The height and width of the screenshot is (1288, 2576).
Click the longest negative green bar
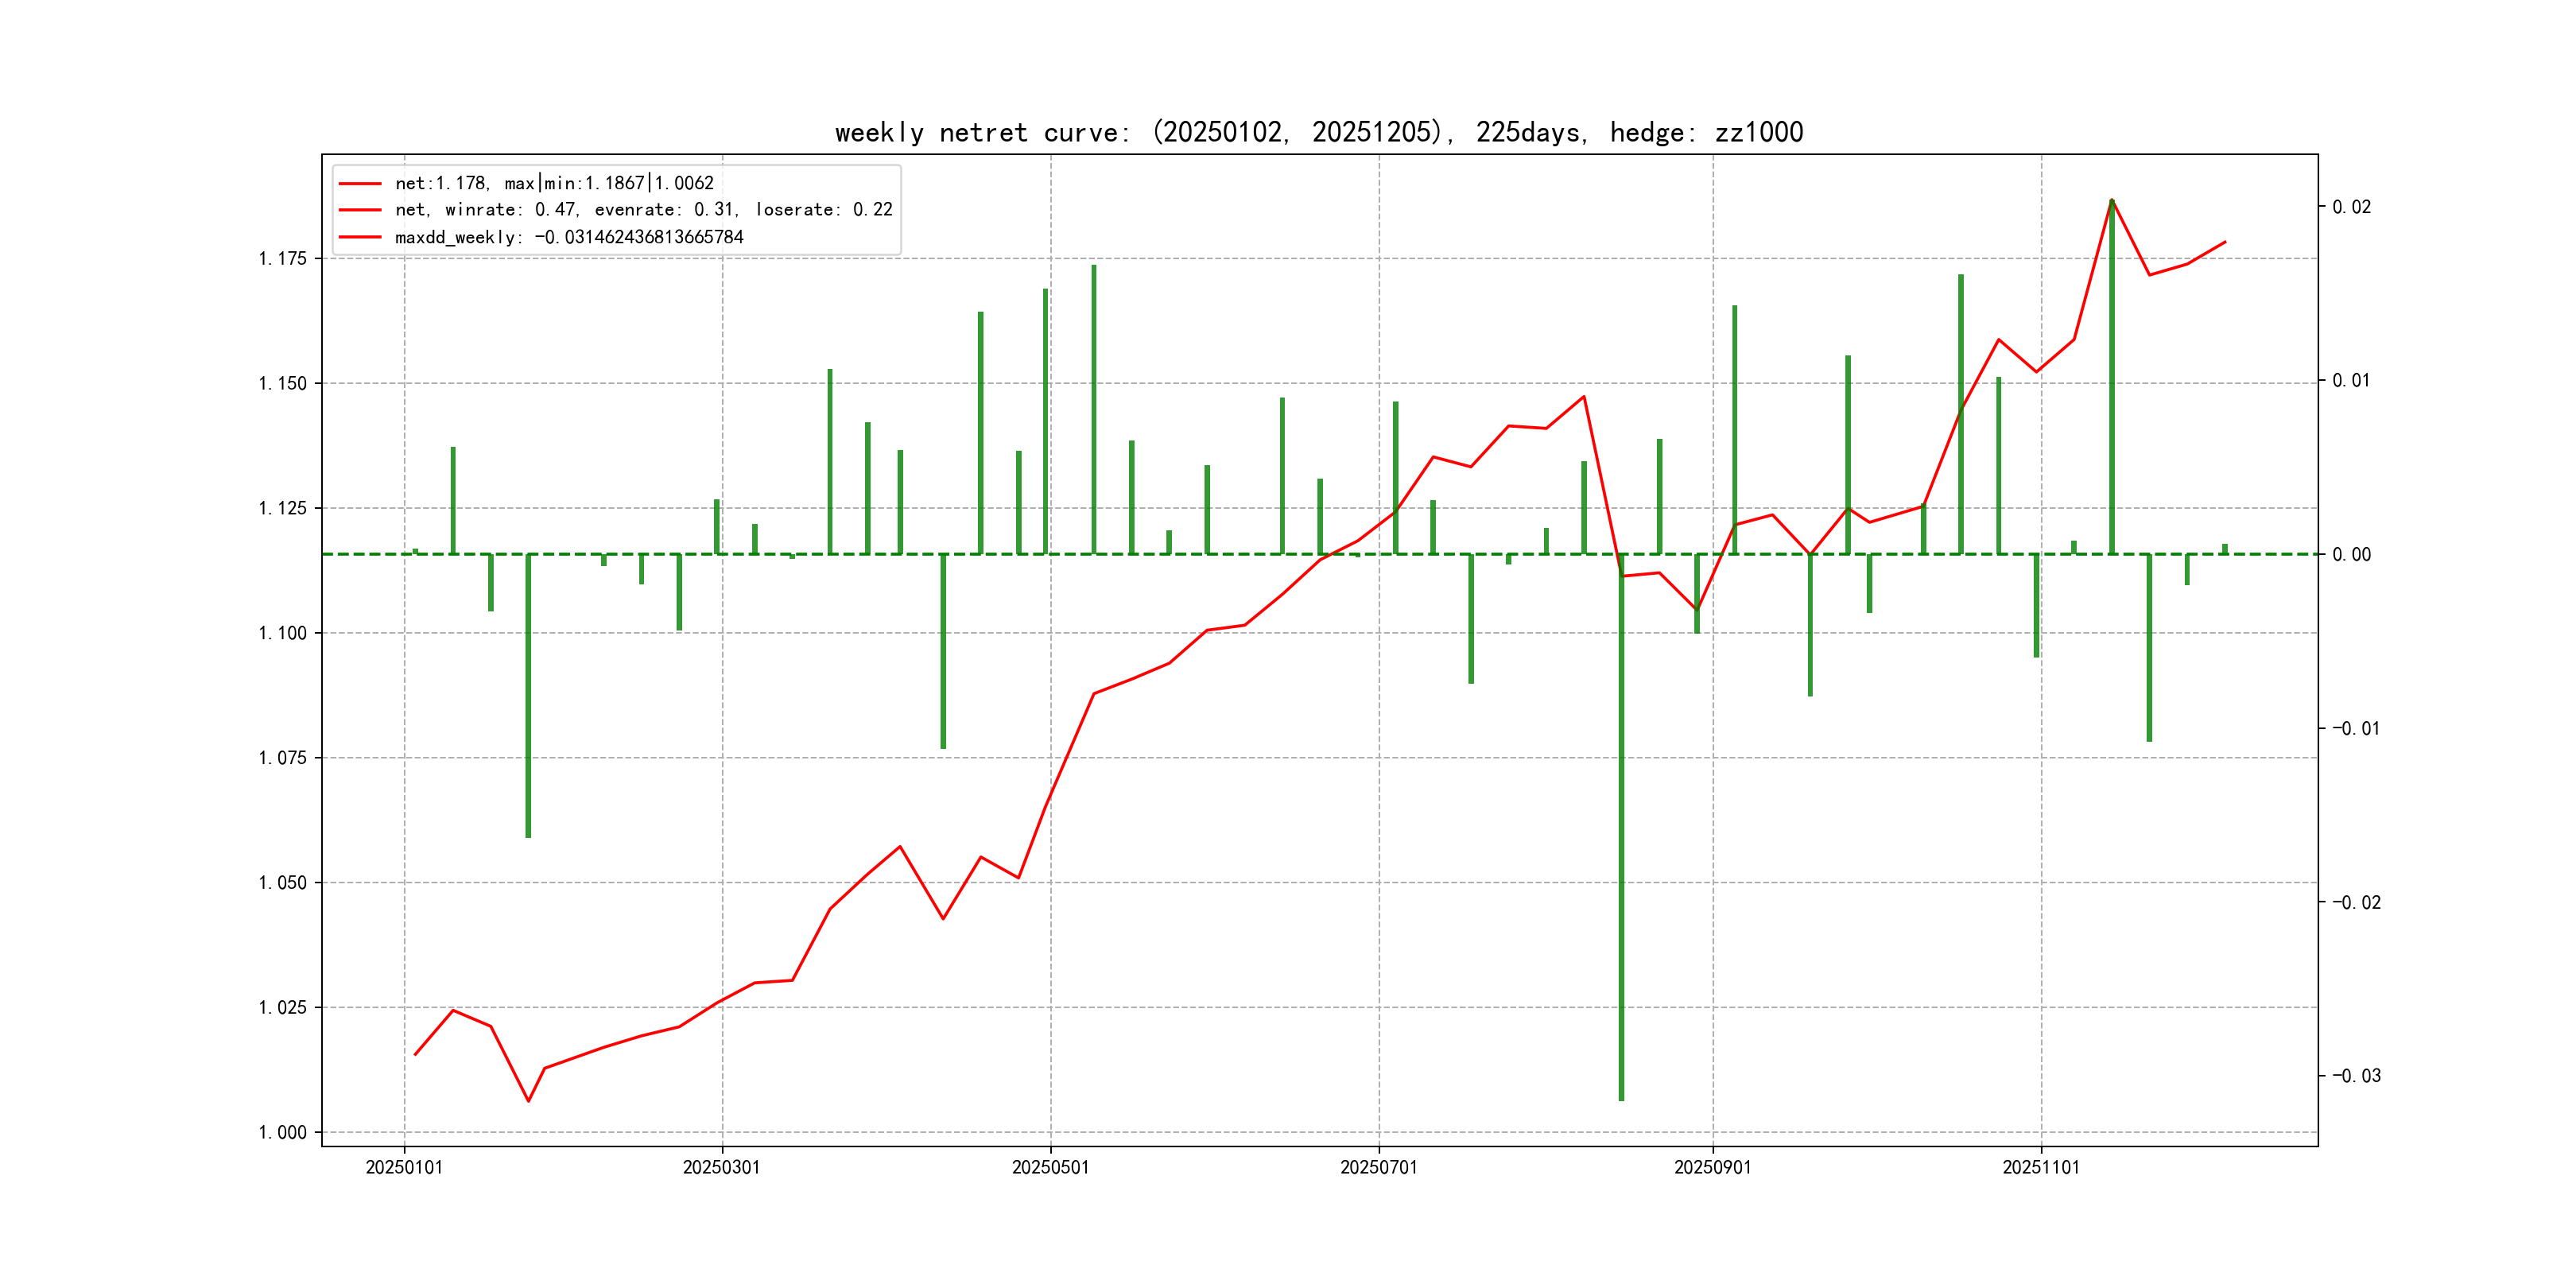[x=1621, y=830]
